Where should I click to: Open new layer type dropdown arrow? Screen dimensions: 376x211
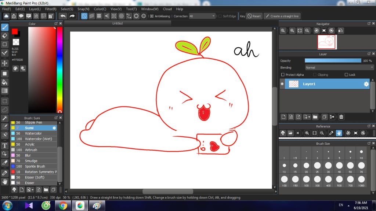point(309,117)
